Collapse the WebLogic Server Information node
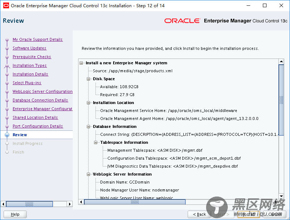The height and width of the screenshot is (220, 290). 88,174
